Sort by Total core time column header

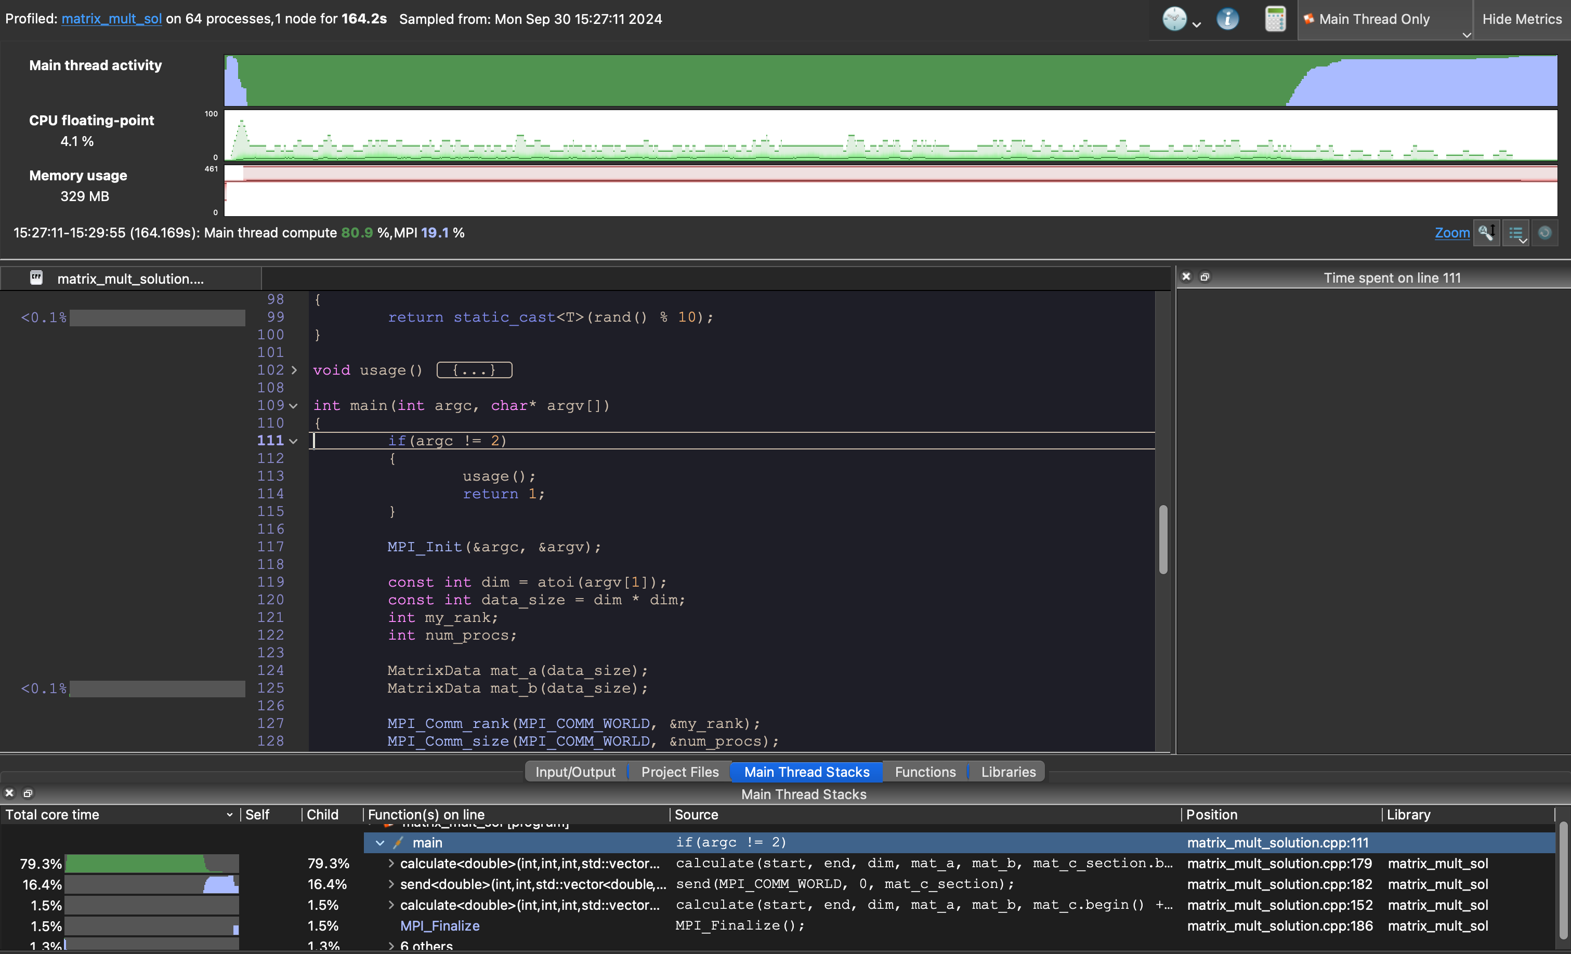(x=53, y=814)
